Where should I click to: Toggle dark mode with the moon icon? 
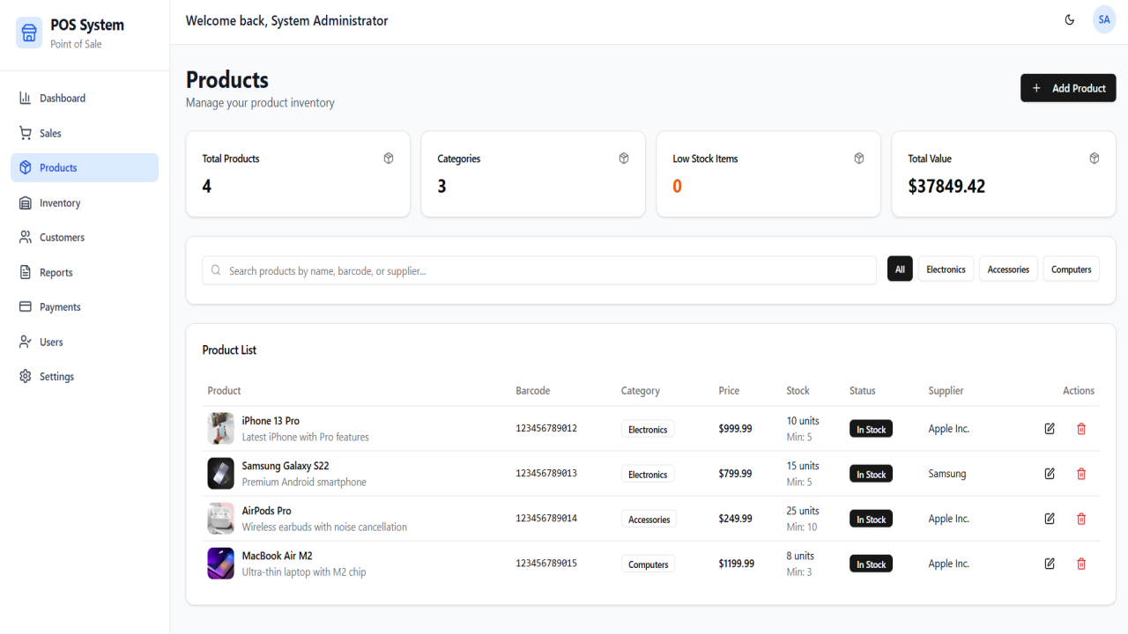point(1070,19)
